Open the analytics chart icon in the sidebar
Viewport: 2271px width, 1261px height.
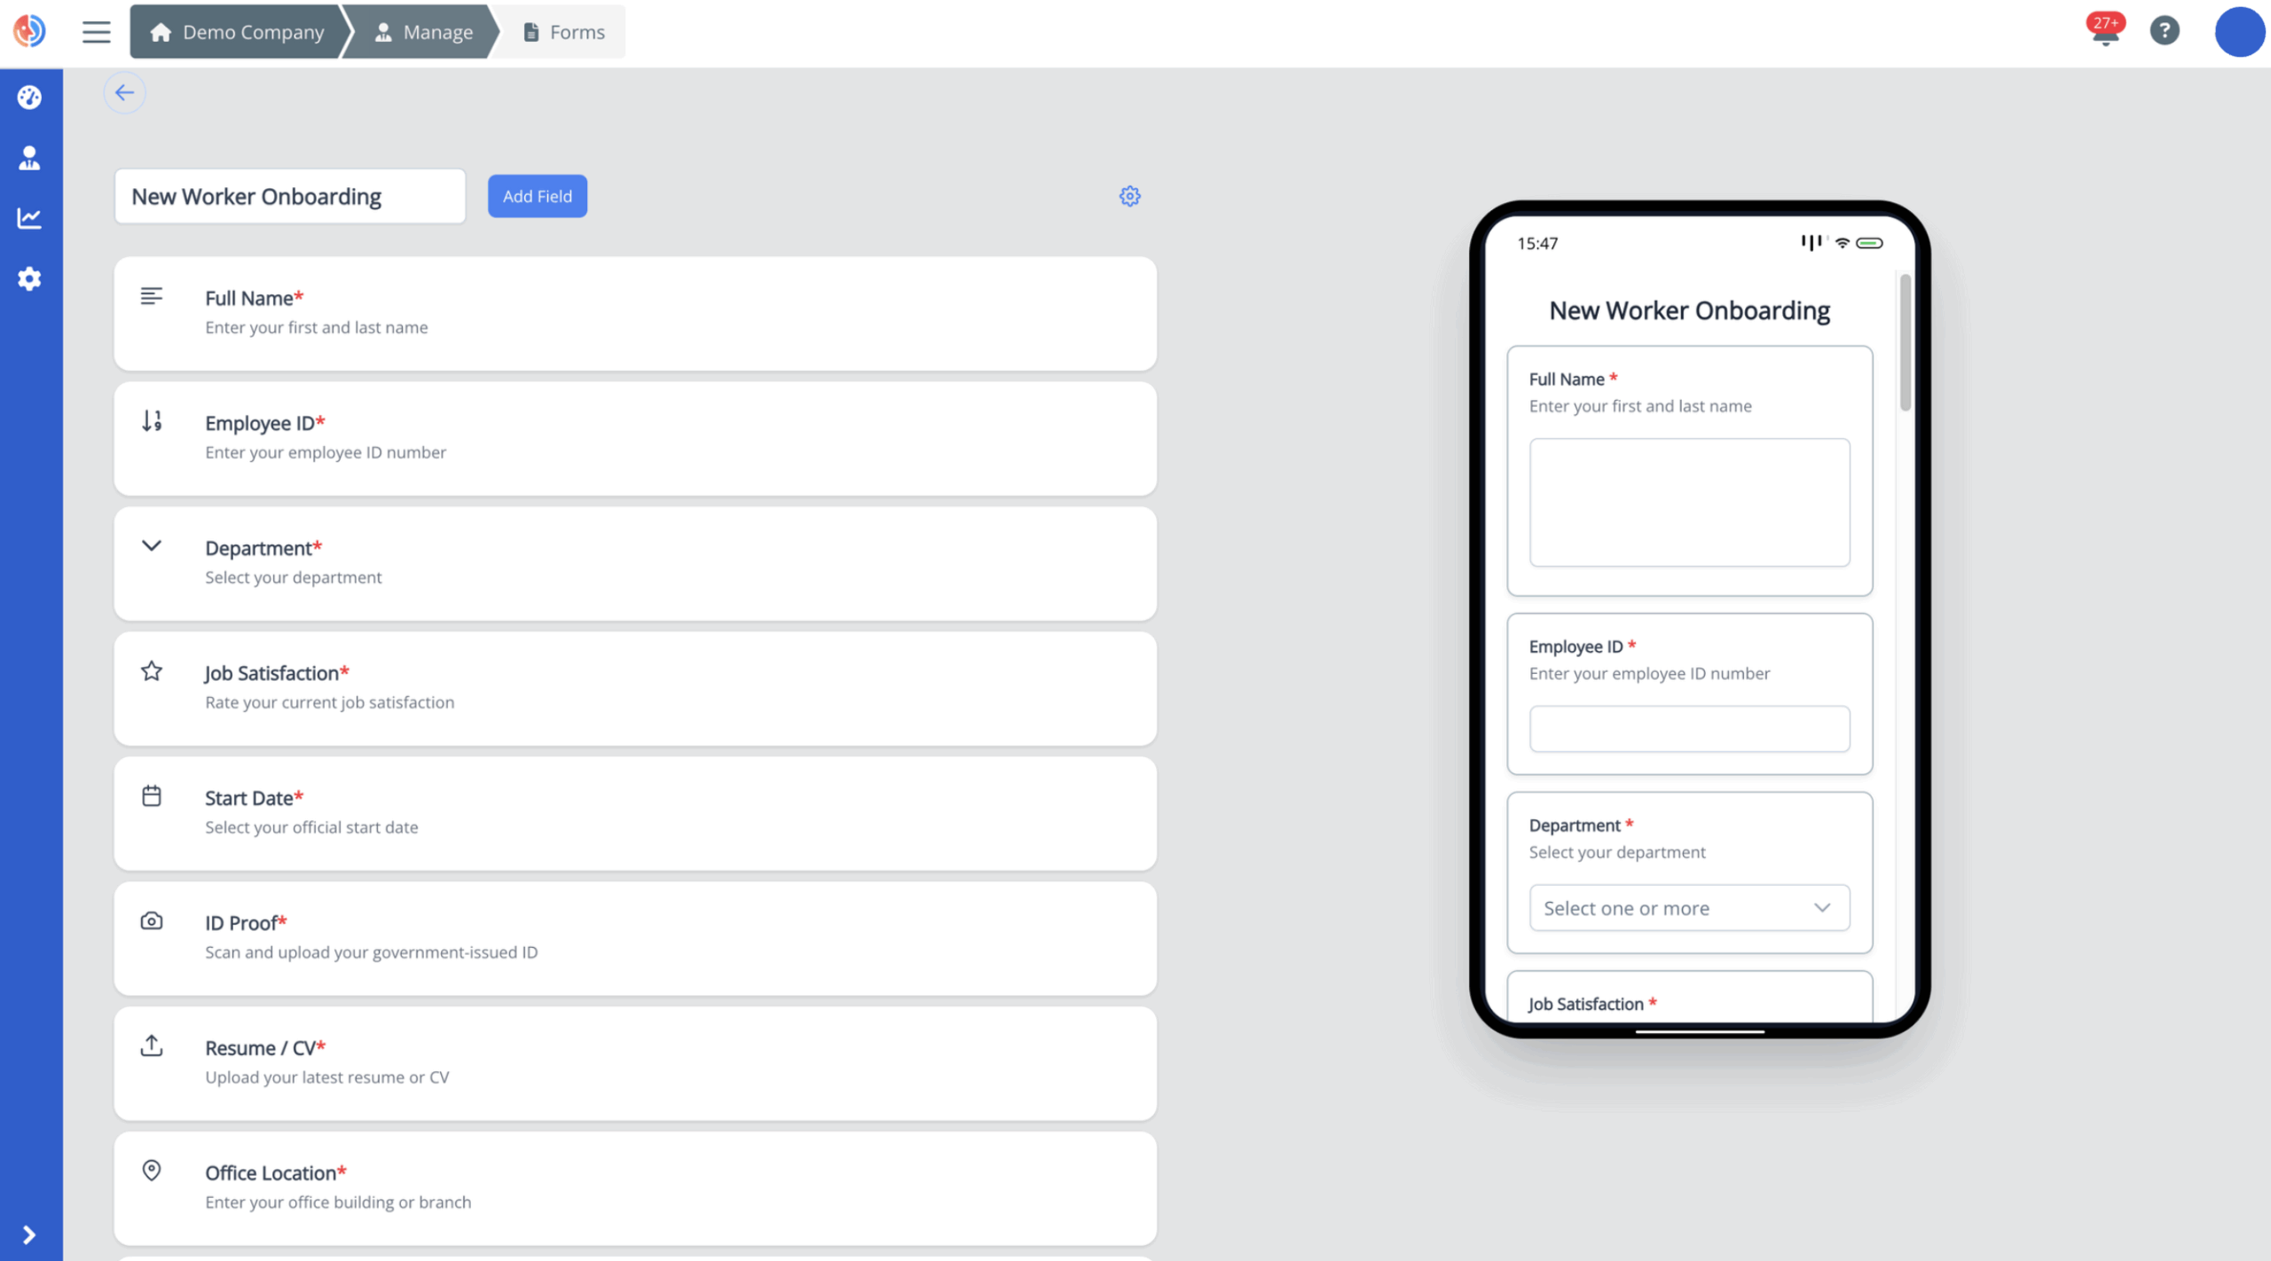pos(29,218)
